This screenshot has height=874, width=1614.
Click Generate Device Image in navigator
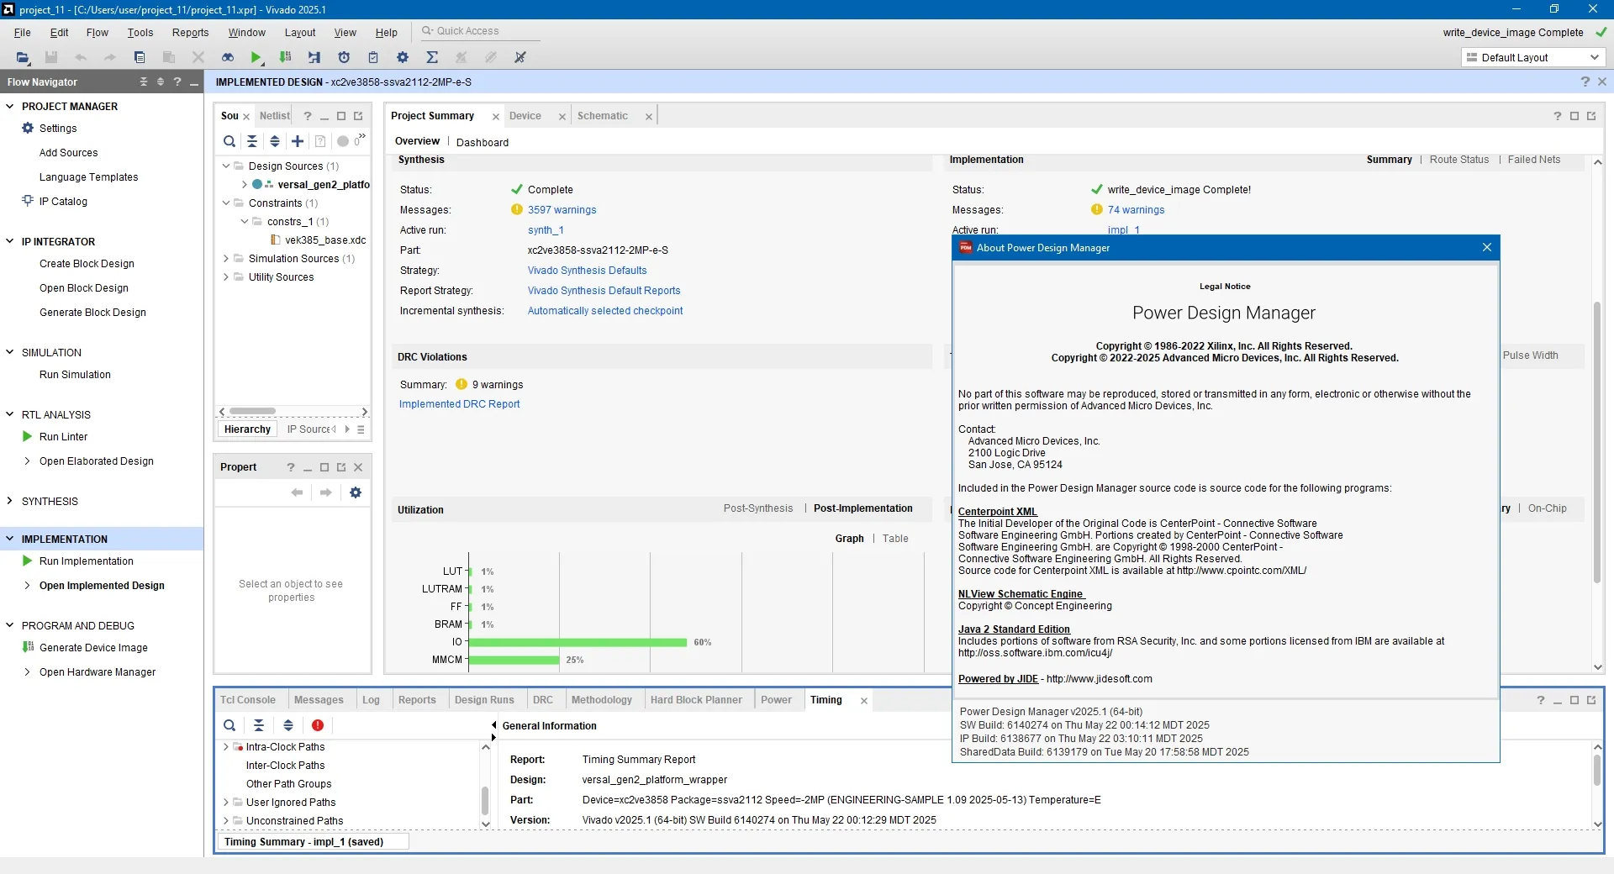[93, 648]
